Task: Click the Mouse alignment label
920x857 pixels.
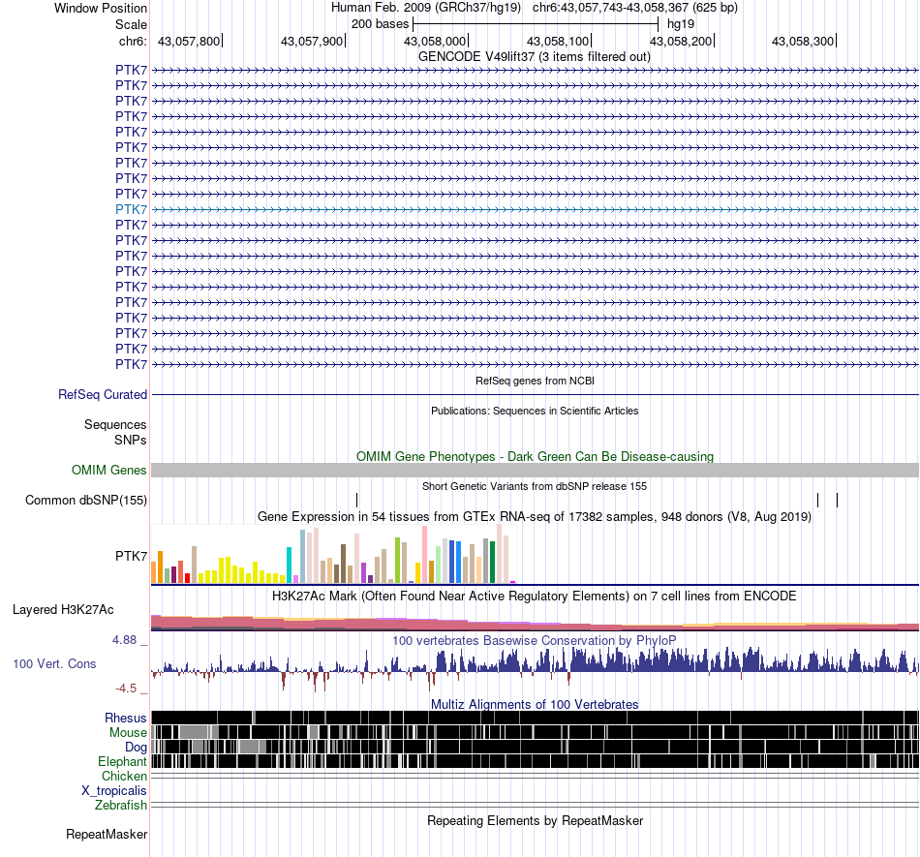Action: (x=128, y=733)
